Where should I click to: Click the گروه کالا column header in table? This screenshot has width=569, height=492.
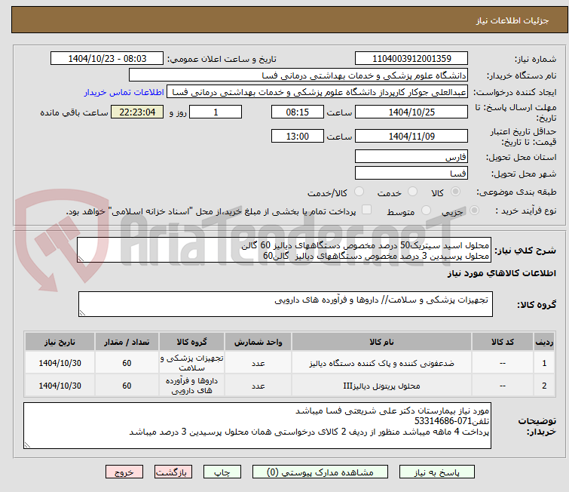(x=191, y=342)
